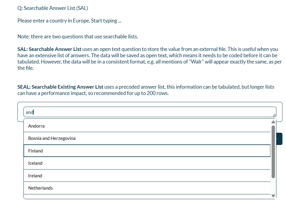Screen dimensions: 286x201
Task: Pick the highlighted Finland option
Action: (147, 151)
